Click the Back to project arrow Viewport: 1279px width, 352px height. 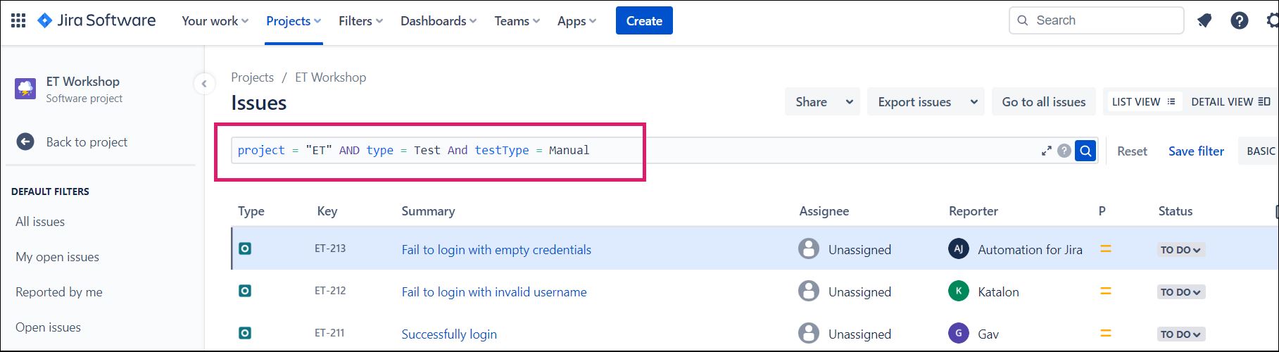click(x=25, y=142)
